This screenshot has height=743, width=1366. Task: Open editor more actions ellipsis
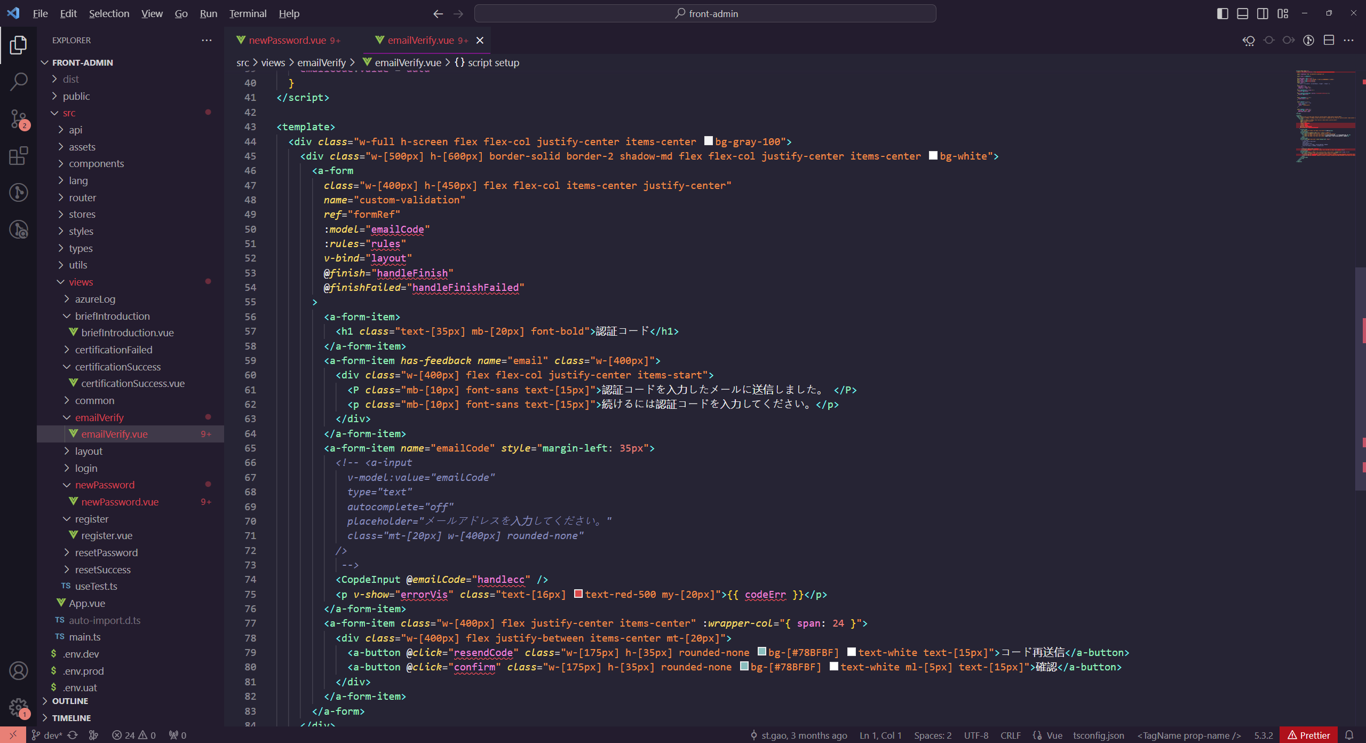point(1349,40)
